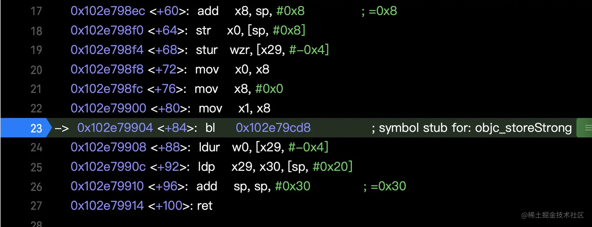Click the stur wzr instruction on line 19
The width and height of the screenshot is (592, 227).
(262, 50)
